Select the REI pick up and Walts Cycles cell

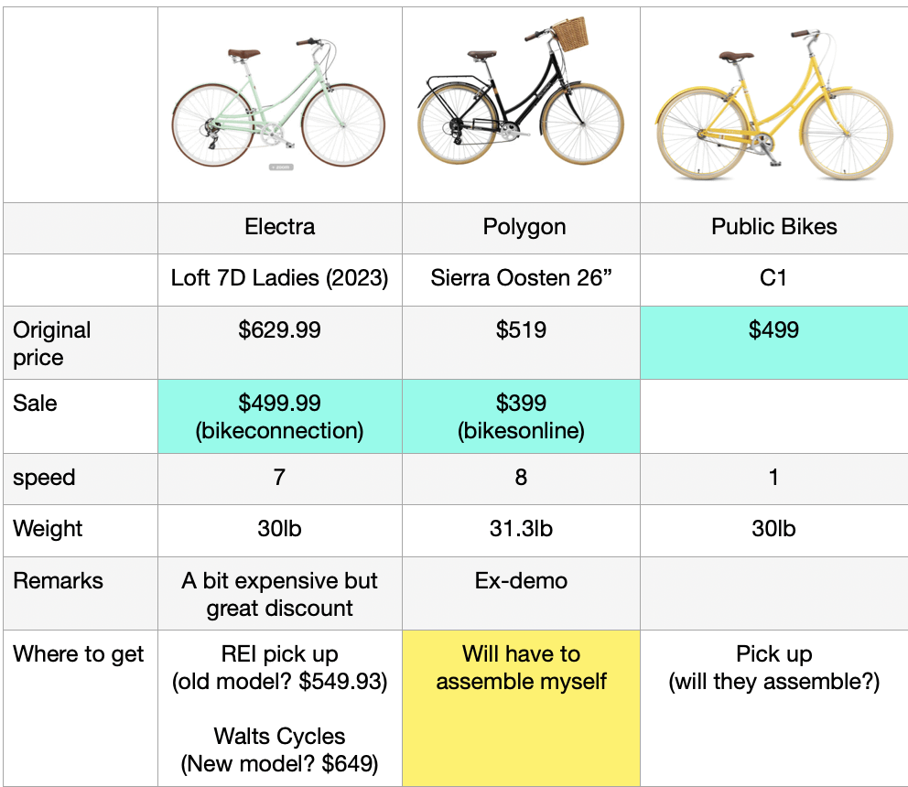280,708
